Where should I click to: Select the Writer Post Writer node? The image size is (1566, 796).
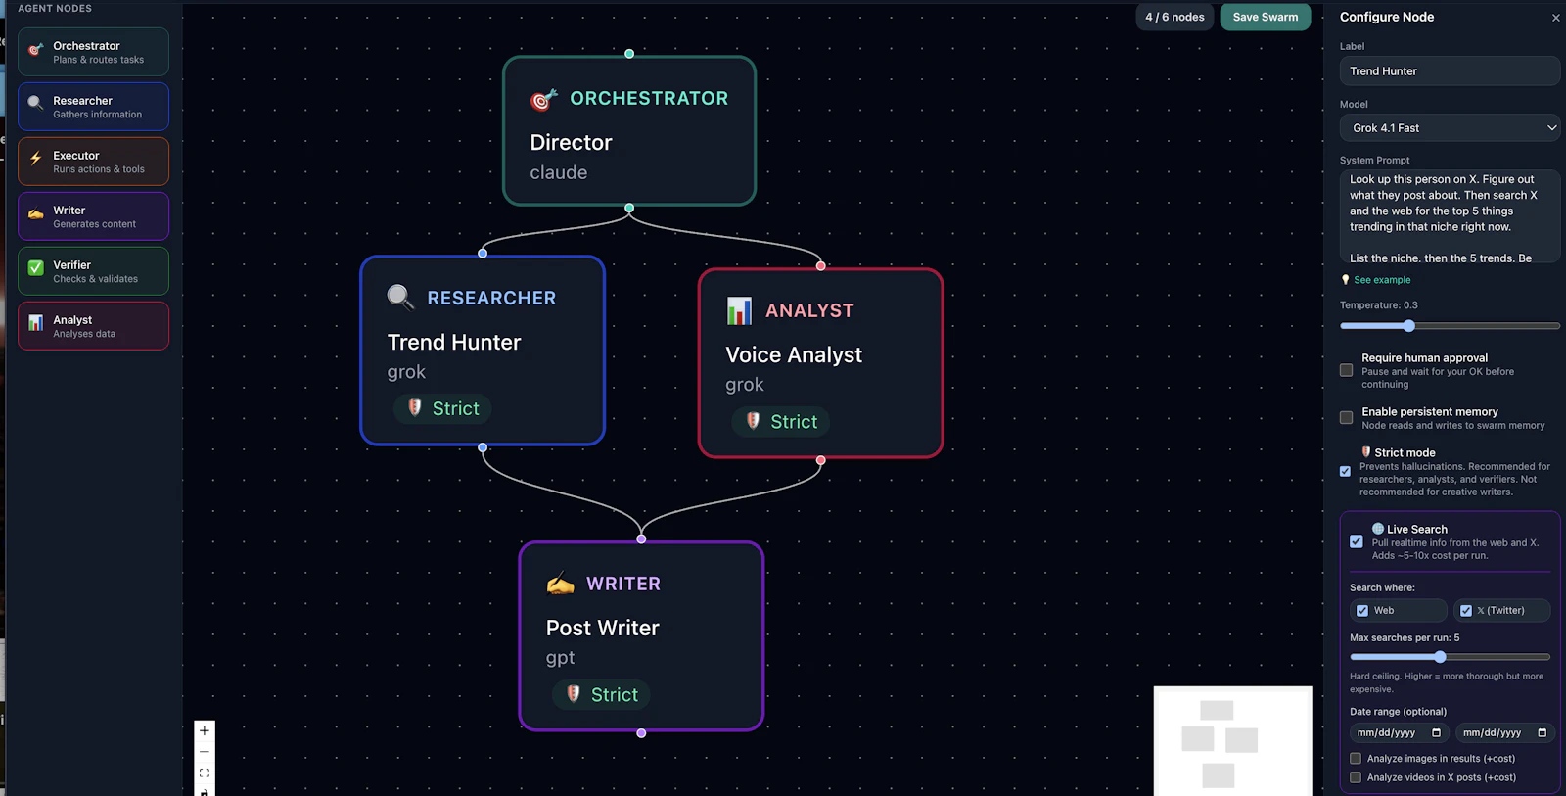coord(641,636)
